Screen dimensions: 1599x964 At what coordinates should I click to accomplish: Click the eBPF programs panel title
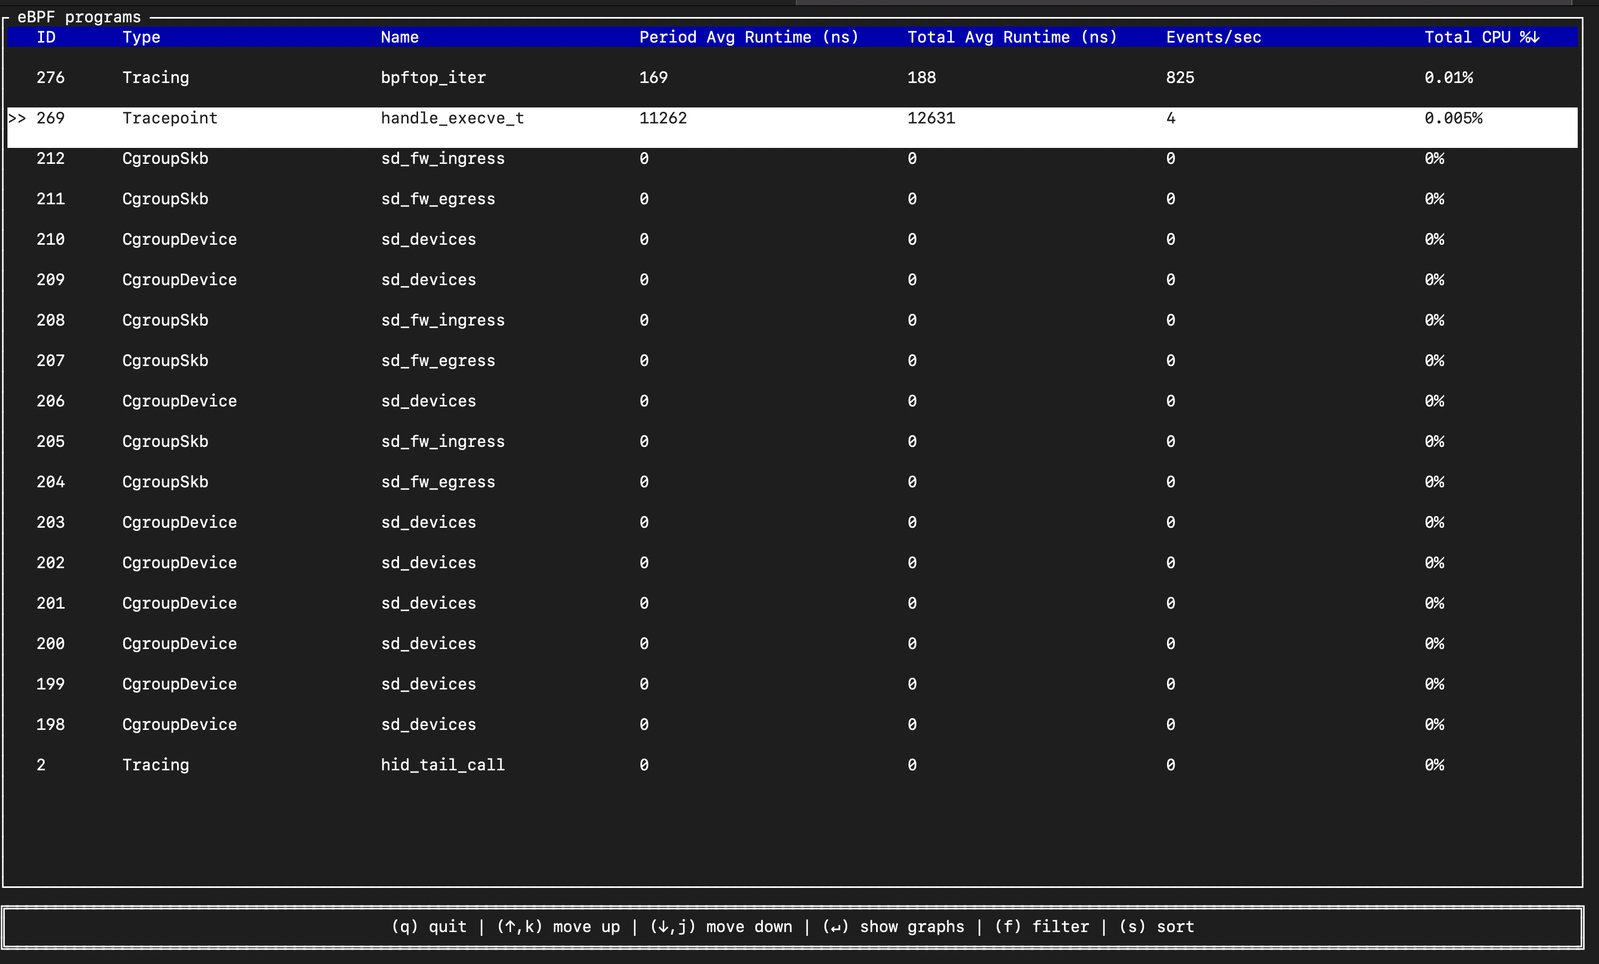pos(79,17)
